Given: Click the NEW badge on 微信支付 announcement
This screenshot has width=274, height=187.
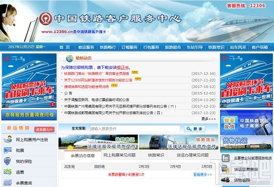Looking at the screenshot, I should (138, 79).
